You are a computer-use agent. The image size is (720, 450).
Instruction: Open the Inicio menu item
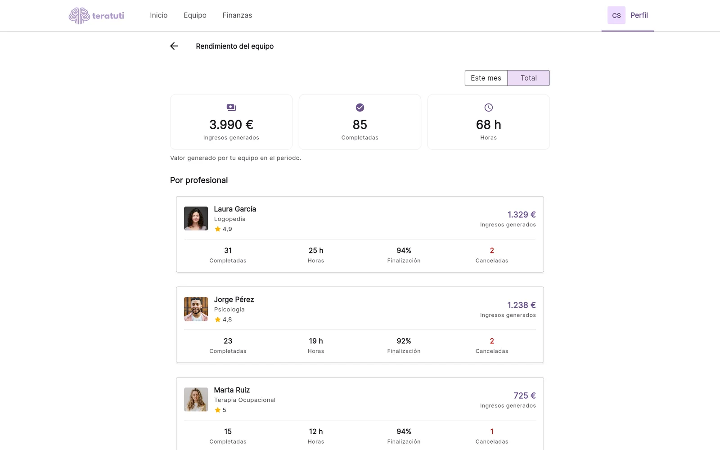coord(159,15)
